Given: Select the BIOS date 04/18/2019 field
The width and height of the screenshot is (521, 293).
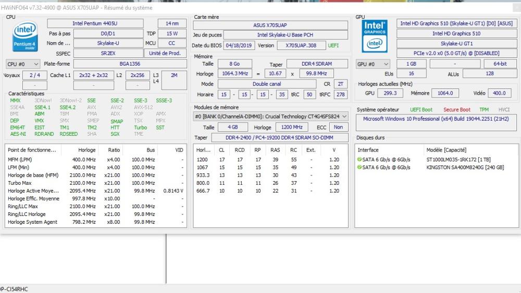Looking at the screenshot, I should (239, 45).
